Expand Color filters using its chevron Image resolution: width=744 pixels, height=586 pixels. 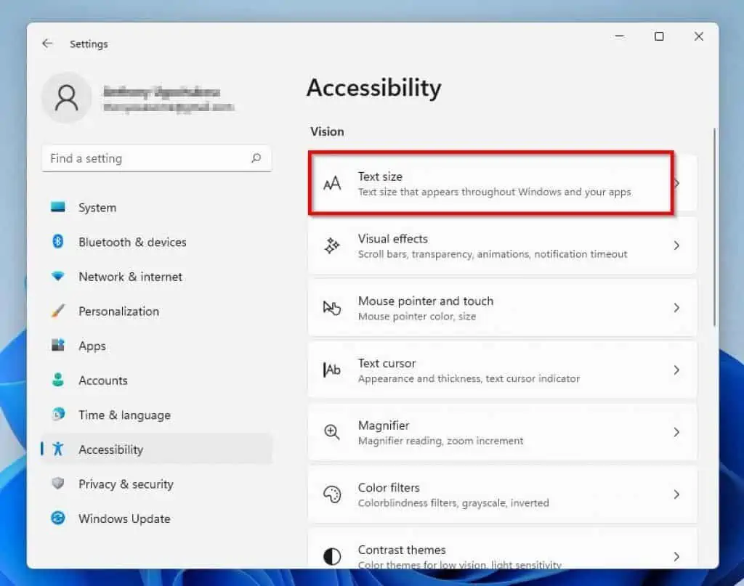676,494
